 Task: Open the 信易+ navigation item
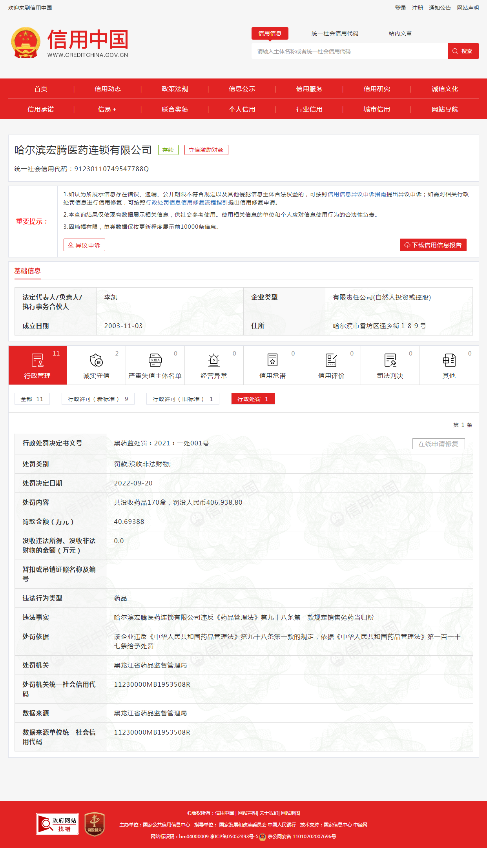107,109
